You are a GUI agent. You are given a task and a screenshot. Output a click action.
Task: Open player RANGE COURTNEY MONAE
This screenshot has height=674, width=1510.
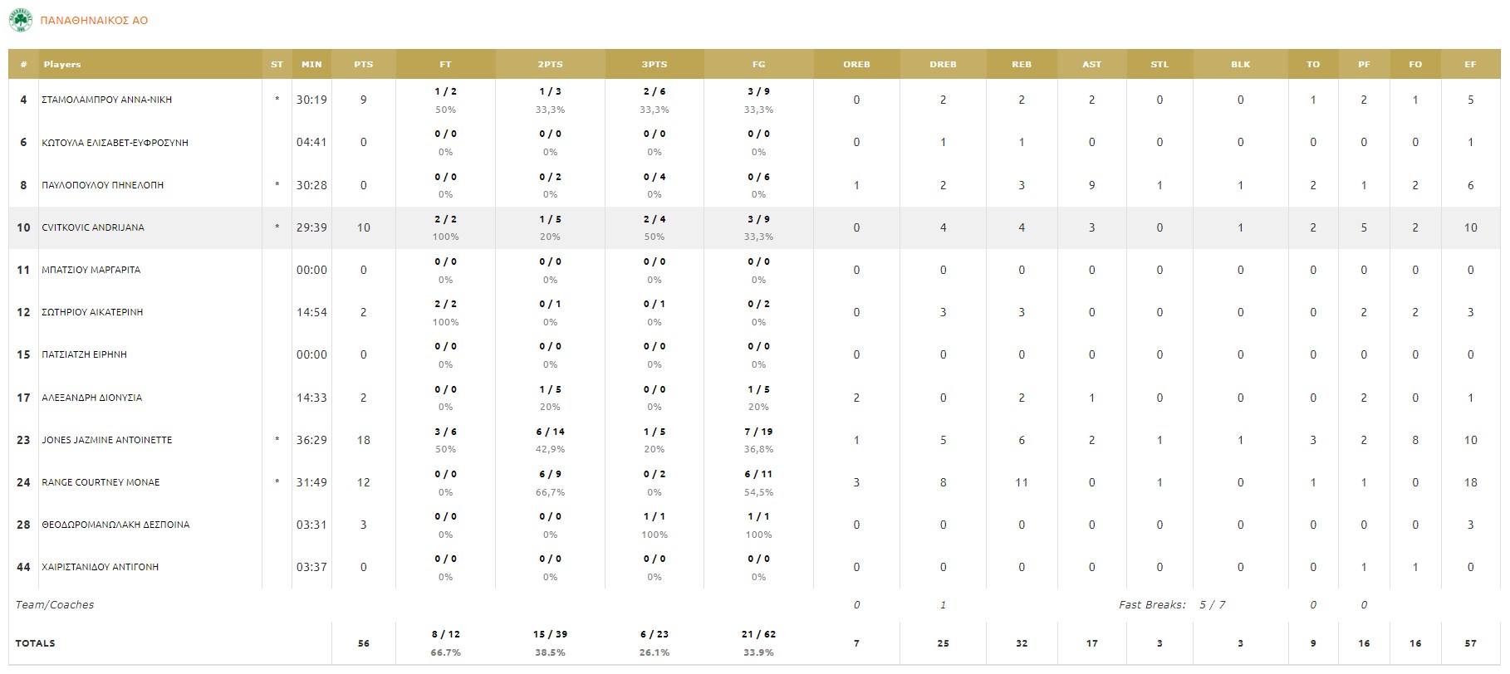[101, 482]
